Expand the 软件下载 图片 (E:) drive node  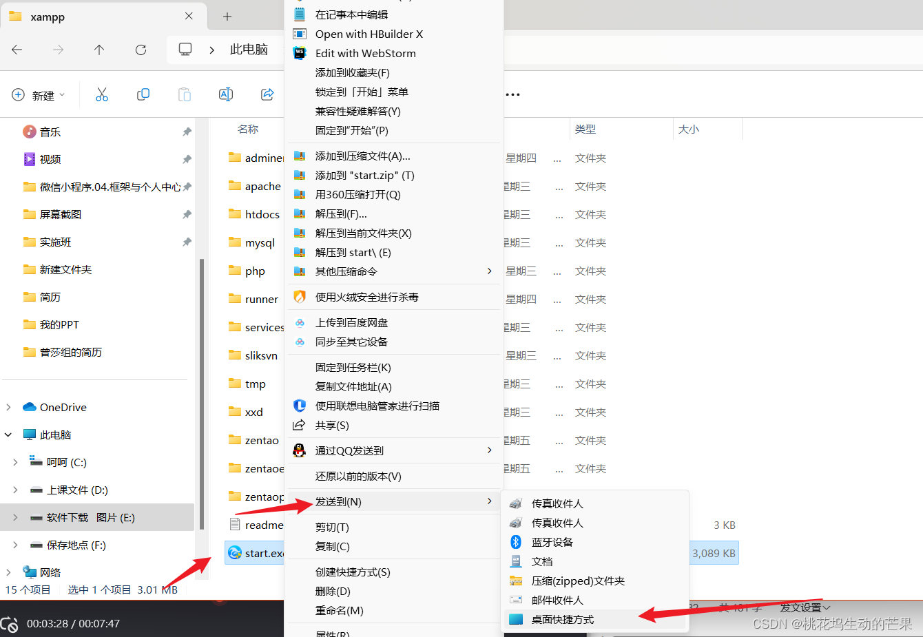click(x=15, y=517)
